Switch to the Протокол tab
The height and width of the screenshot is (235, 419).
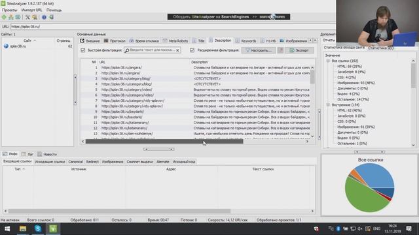(x=115, y=40)
